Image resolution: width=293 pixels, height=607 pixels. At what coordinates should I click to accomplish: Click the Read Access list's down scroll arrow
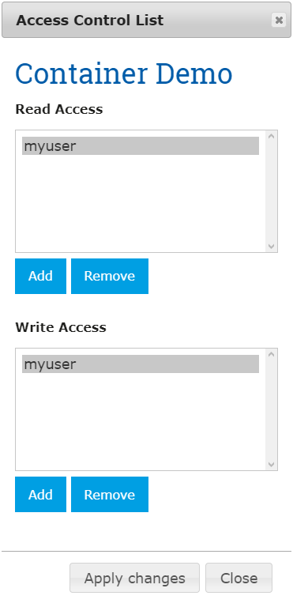[272, 247]
